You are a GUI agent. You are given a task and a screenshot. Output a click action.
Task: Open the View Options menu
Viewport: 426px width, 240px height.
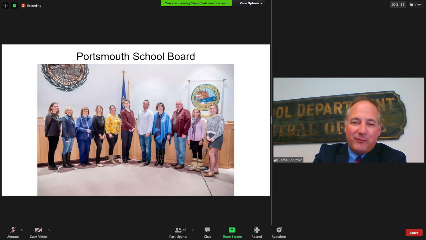pos(251,3)
